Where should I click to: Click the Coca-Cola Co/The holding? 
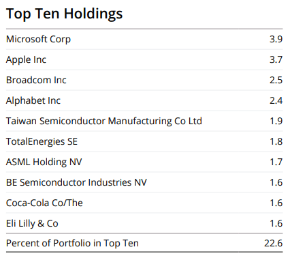44,203
